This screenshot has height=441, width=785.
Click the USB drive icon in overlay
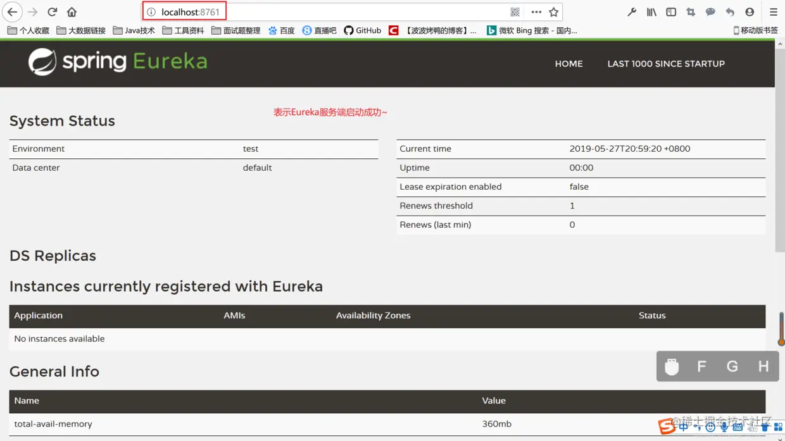point(672,366)
